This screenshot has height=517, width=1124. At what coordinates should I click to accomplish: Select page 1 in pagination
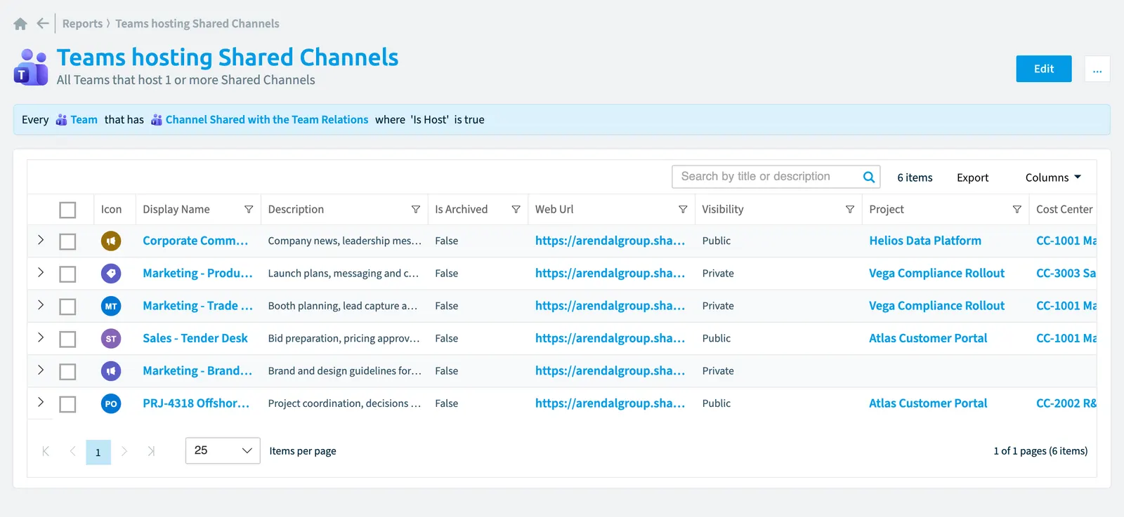[98, 452]
